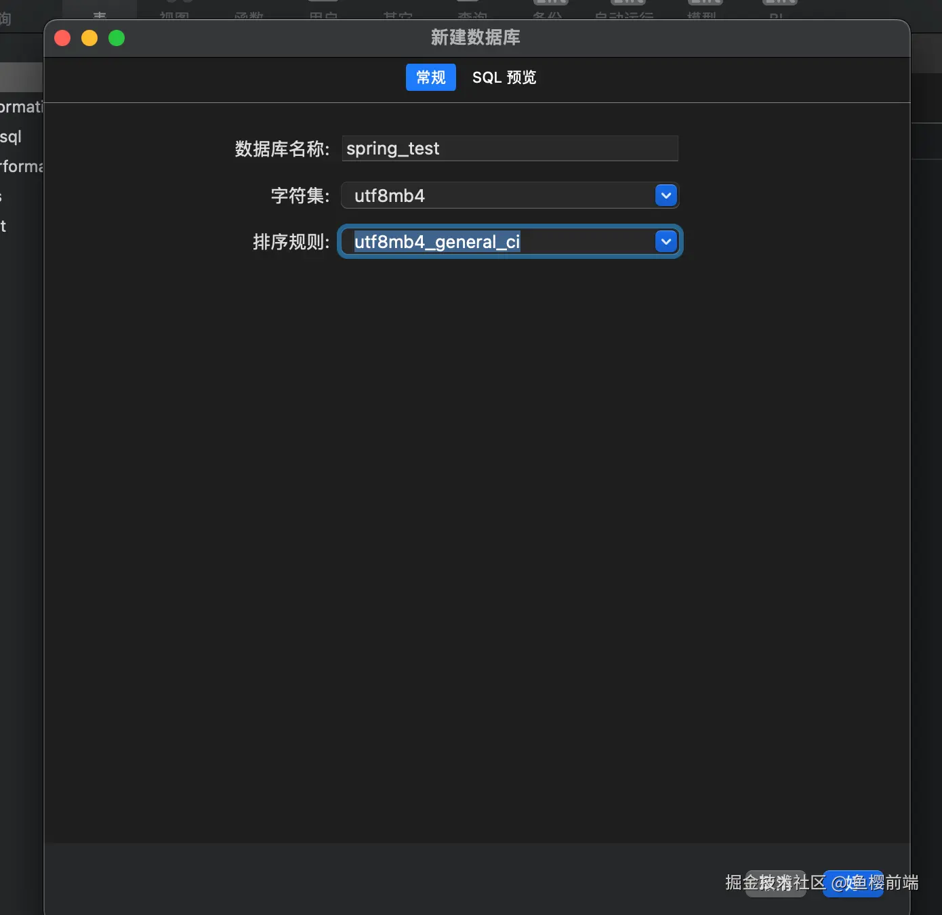Minimize the dialog using the yellow button
Screen dimensions: 942x915
89,38
